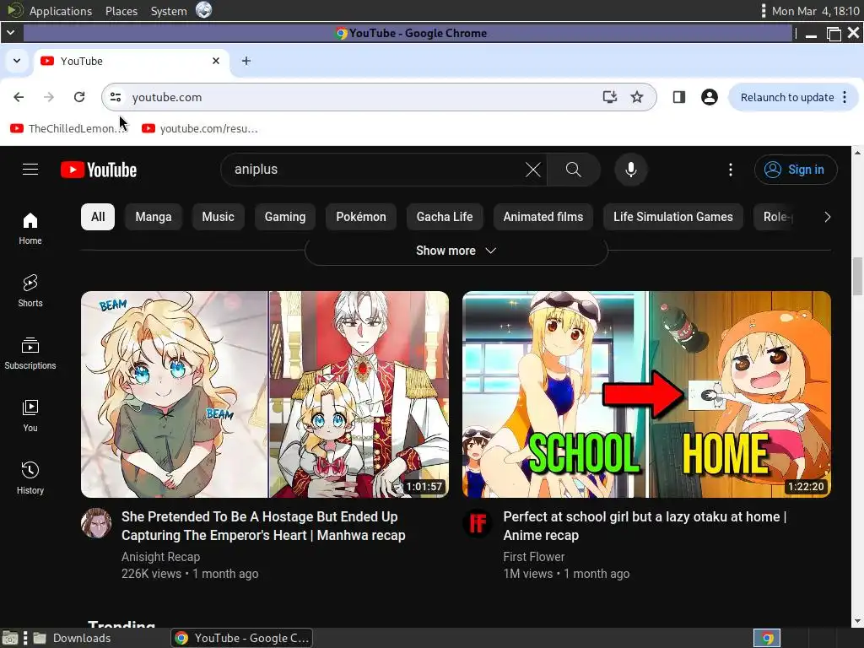The height and width of the screenshot is (648, 864).
Task: Open the window menu dropdown in title bar
Action: coord(10,33)
